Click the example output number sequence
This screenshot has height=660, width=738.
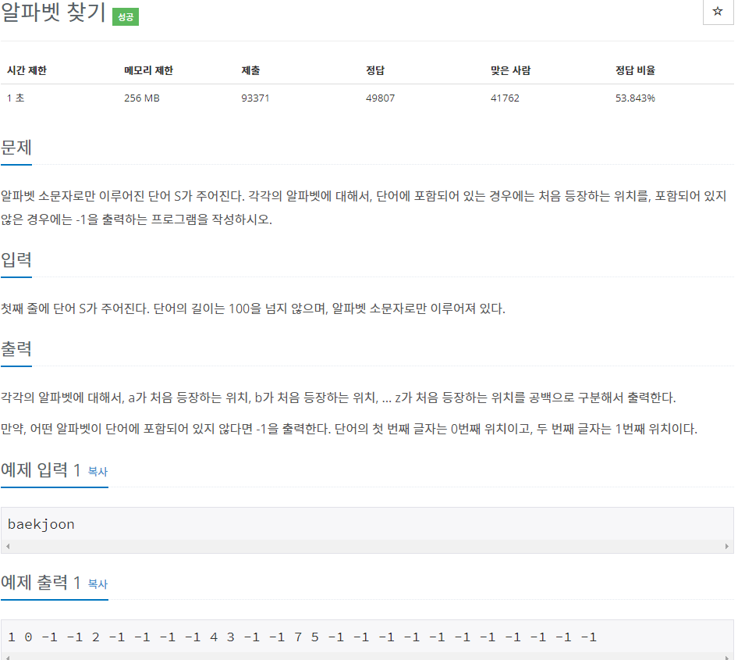(x=302, y=637)
